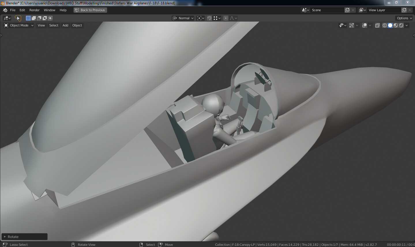Set selection mode to intersect
The image size is (415, 247).
point(50,18)
